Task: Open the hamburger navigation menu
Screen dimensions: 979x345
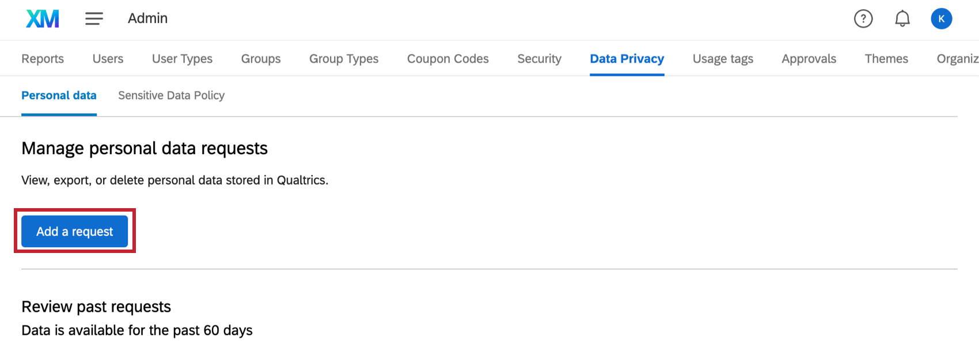Action: [x=94, y=18]
